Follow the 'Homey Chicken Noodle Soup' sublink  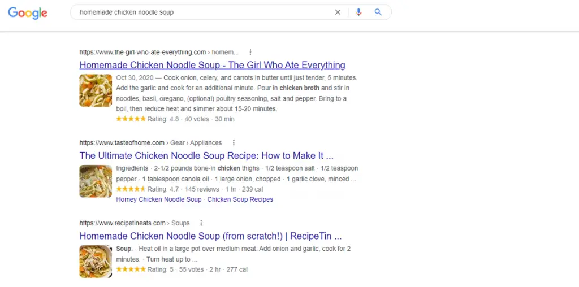159,199
